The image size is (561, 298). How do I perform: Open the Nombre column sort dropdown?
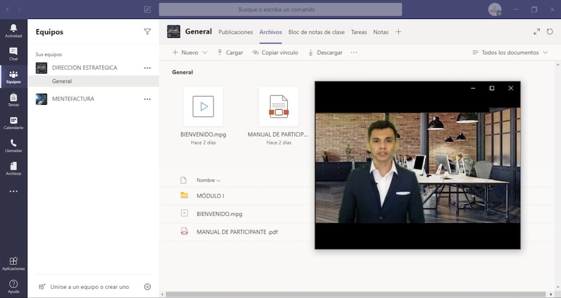[208, 180]
